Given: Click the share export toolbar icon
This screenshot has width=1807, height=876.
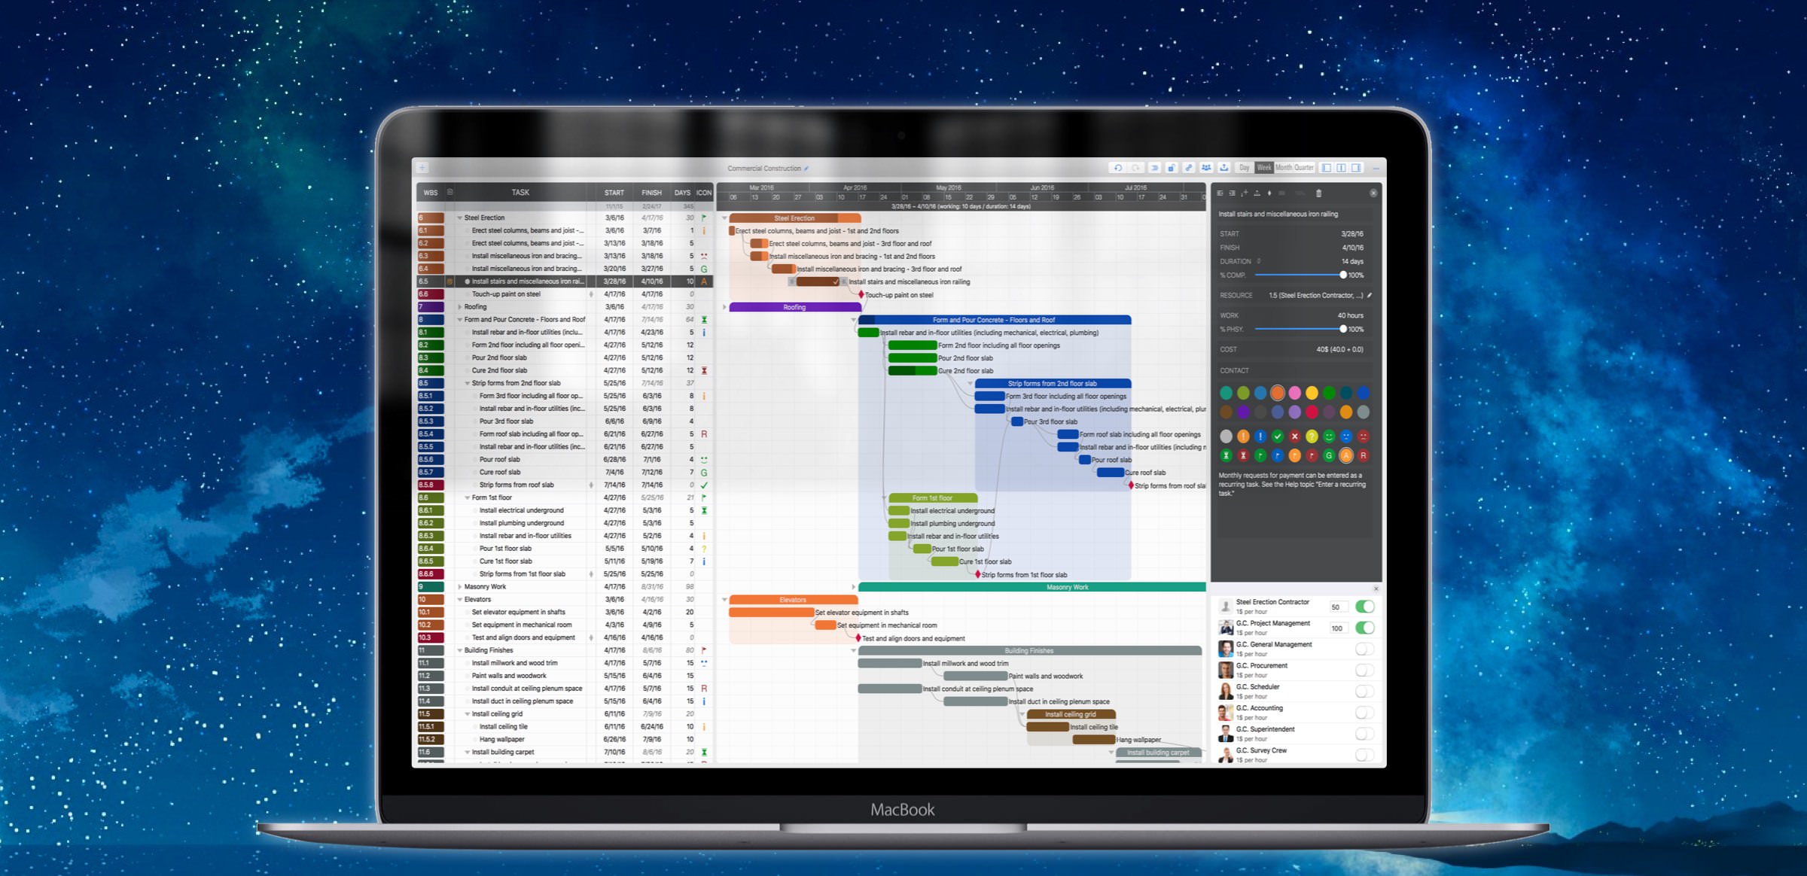Looking at the screenshot, I should [x=1224, y=168].
